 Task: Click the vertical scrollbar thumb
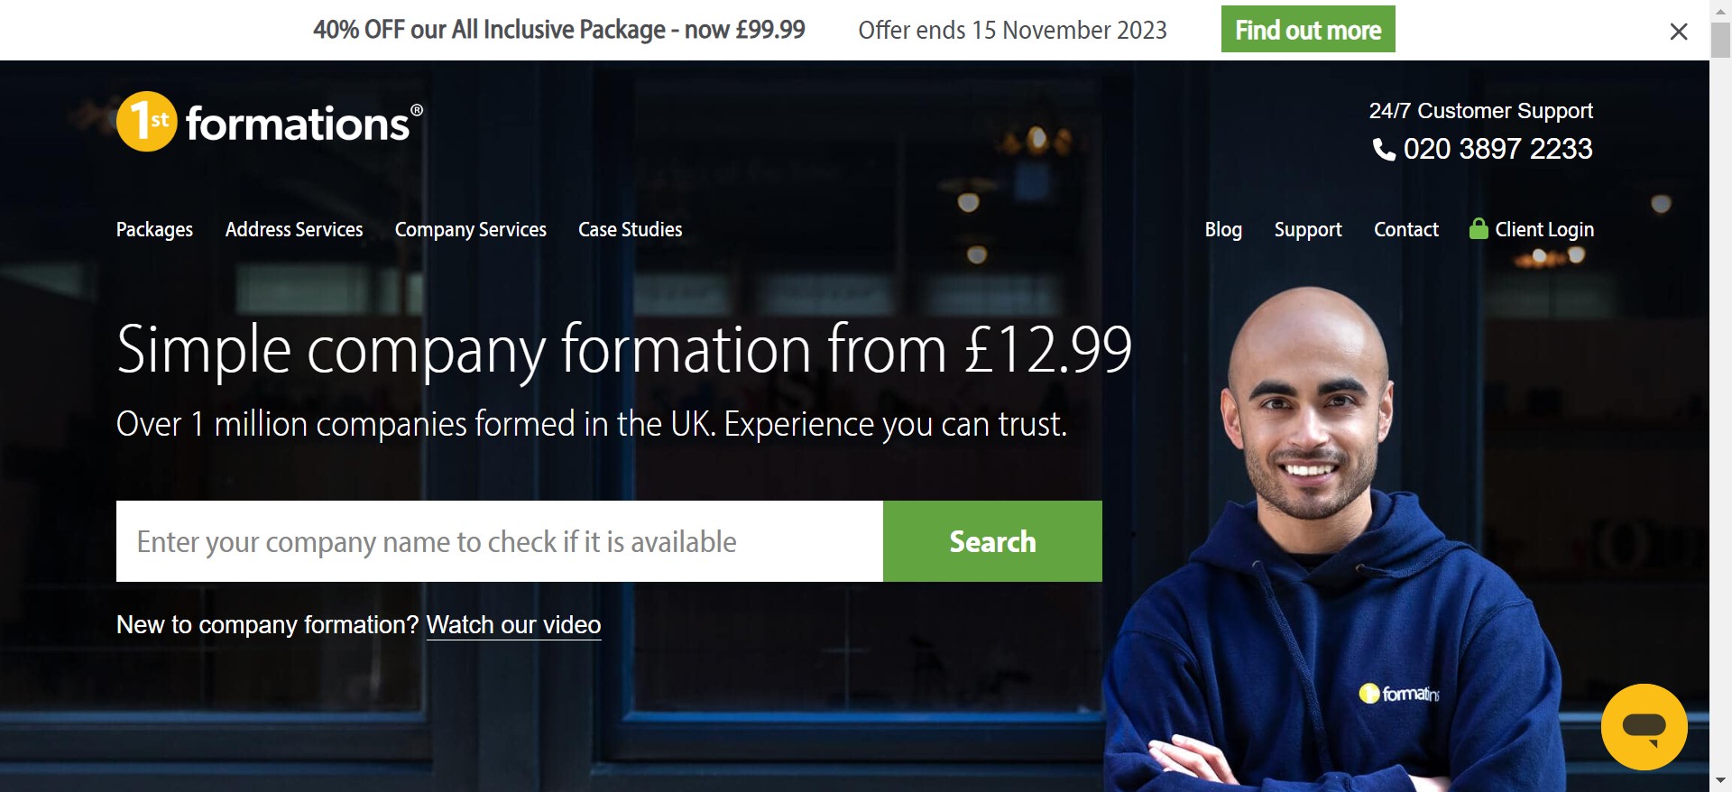point(1720,41)
